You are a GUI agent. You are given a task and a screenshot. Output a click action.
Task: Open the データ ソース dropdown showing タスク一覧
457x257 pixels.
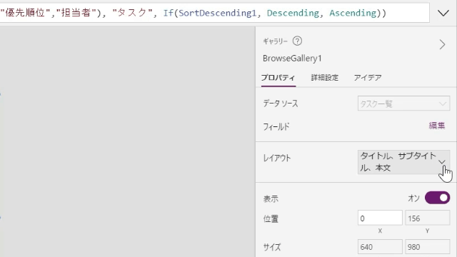(403, 104)
